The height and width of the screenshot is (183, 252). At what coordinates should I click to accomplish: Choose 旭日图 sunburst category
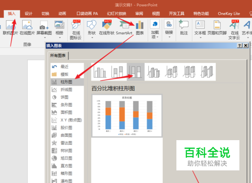[67, 158]
